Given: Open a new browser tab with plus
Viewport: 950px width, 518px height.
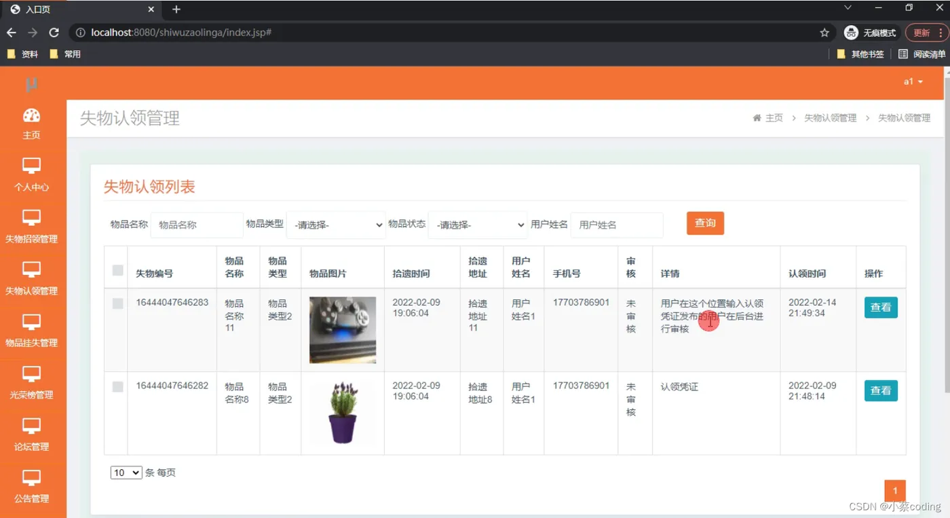Looking at the screenshot, I should (176, 10).
